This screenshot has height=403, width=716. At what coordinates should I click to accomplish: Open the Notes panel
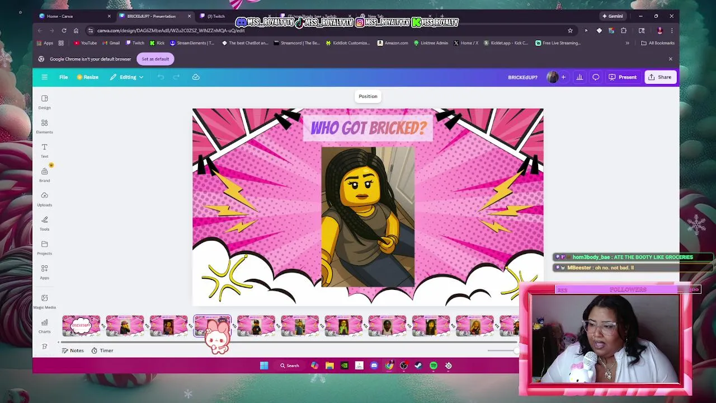point(73,350)
